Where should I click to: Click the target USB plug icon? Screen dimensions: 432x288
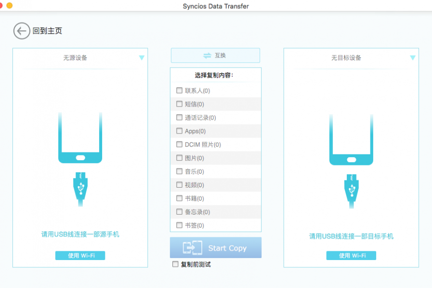coord(352,191)
